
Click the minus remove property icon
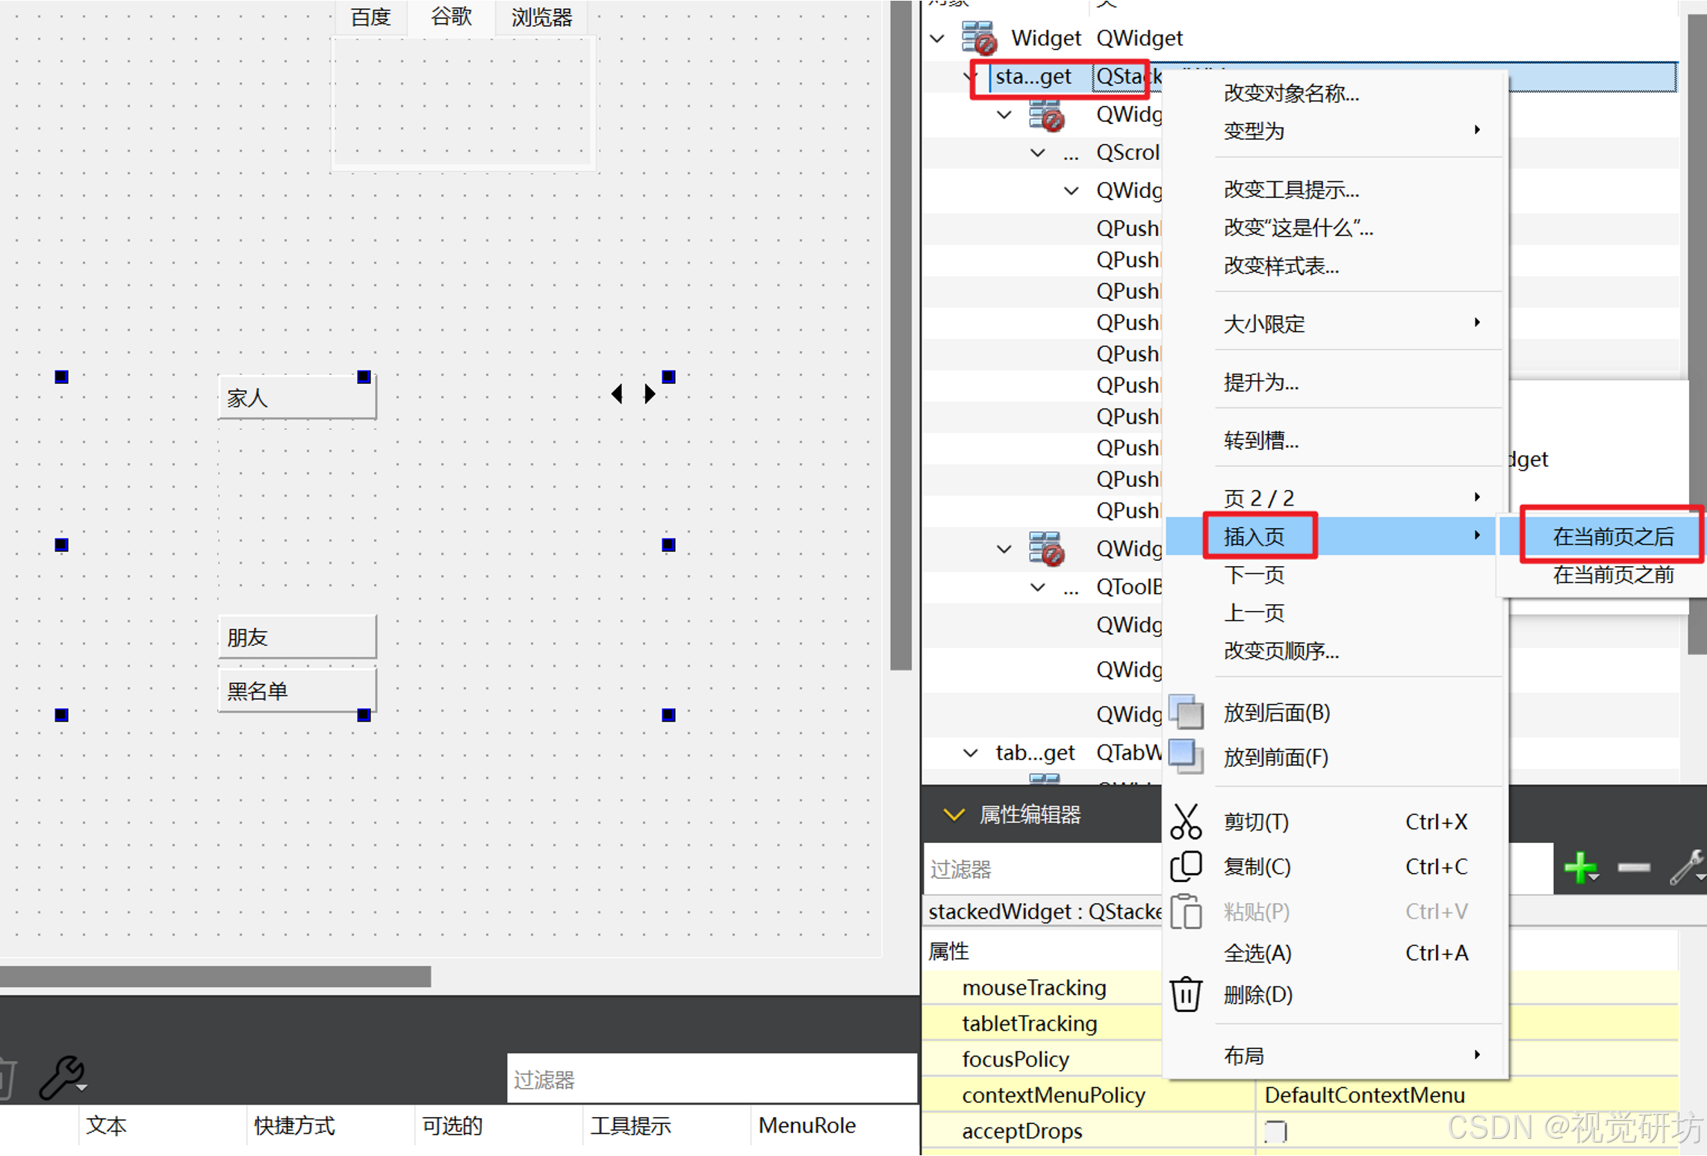1633,868
